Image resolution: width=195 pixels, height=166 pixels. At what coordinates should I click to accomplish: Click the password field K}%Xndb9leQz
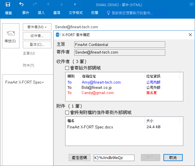pos(114,158)
